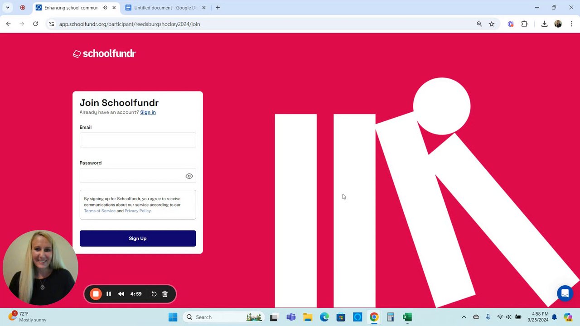Show hidden system tray icons
The width and height of the screenshot is (580, 326).
tap(464, 317)
